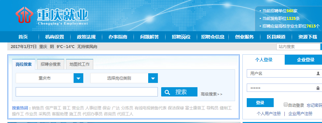
Task: Click hot keyword 施工员
Action: coord(75,114)
